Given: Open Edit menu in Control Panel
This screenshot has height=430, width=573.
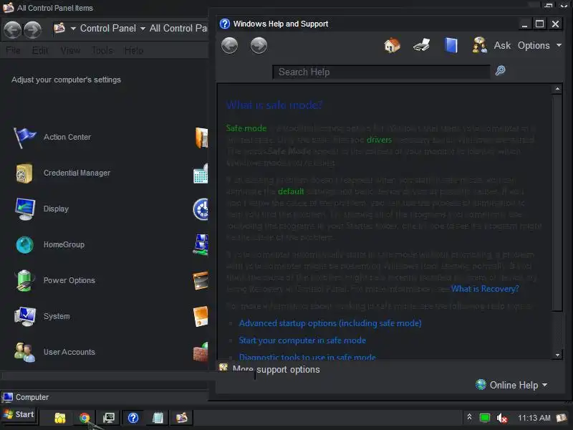Looking at the screenshot, I should tap(40, 50).
